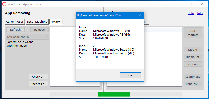Click the 'Microsoft Windows Setup (x86)' Name text
This screenshot has width=209, height=99.
114,50
